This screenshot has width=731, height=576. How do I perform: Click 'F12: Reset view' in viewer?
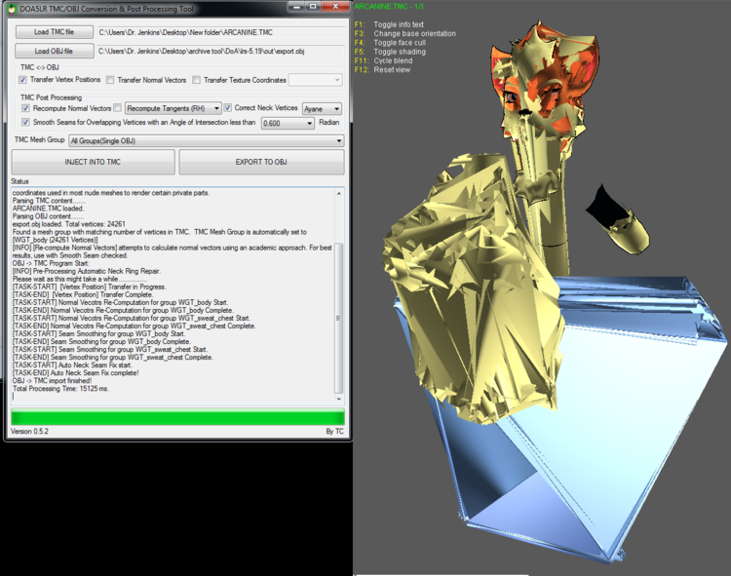[x=382, y=70]
